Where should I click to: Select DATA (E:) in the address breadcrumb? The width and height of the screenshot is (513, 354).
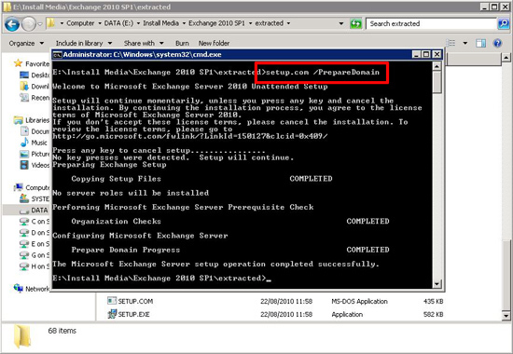point(118,23)
